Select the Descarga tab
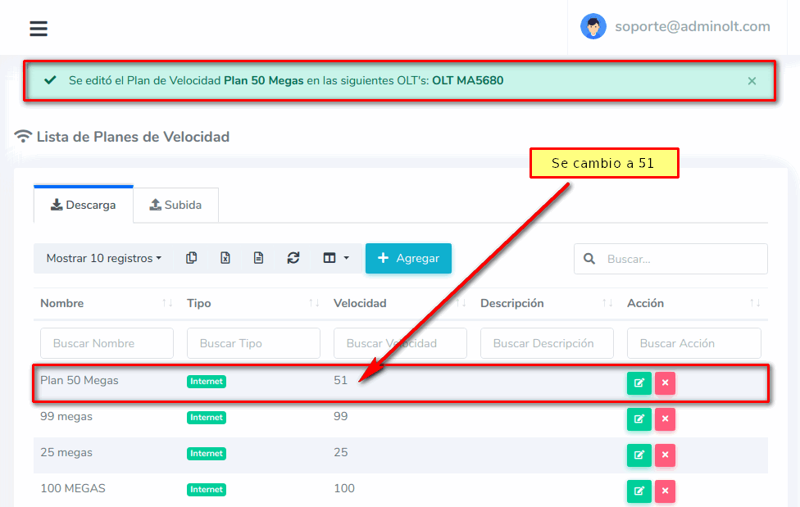 (83, 205)
